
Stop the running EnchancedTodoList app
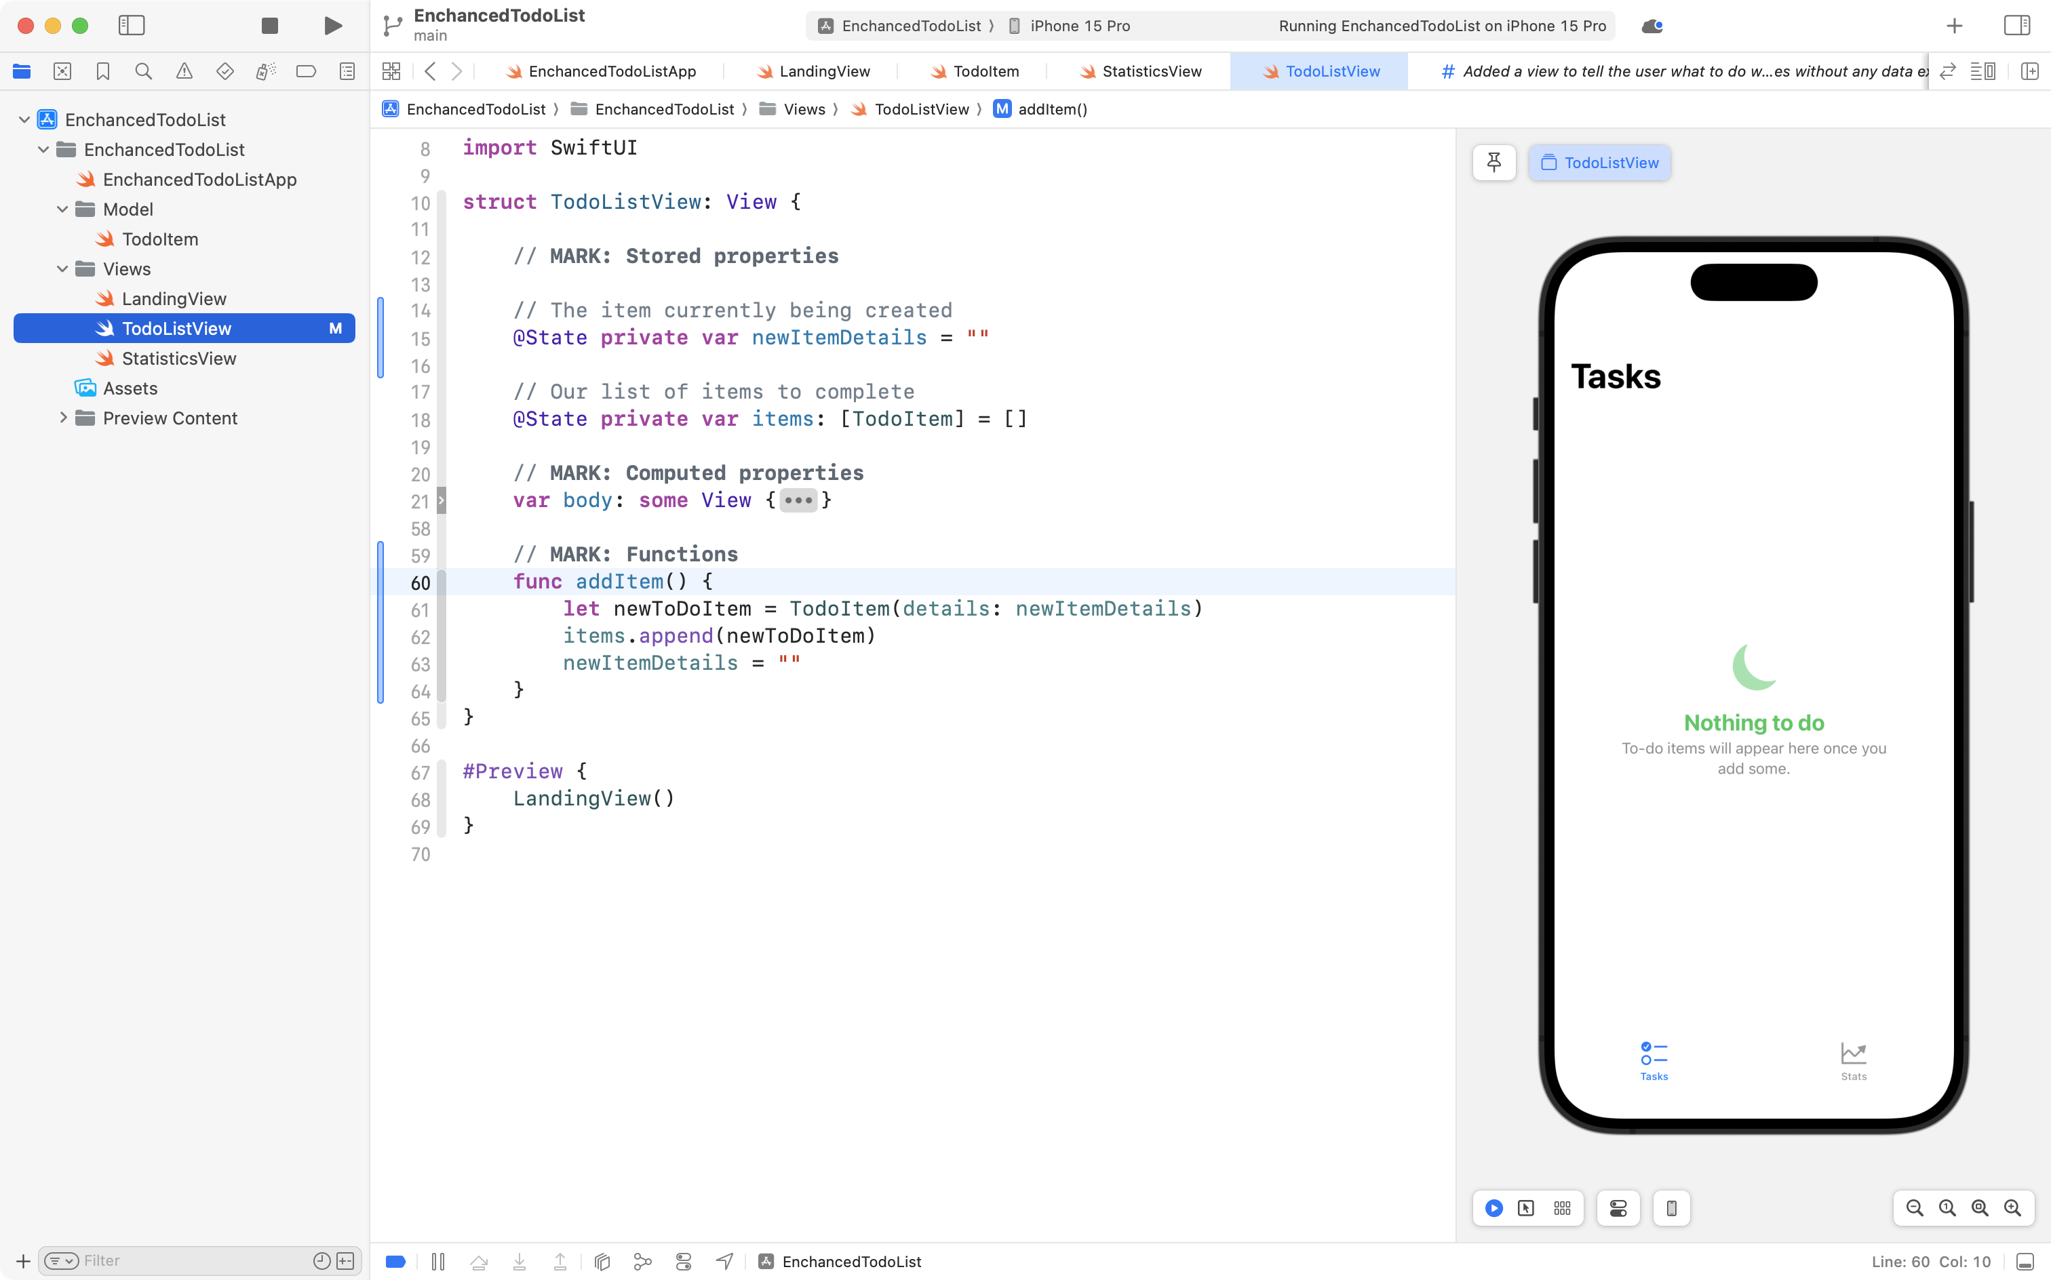269,25
